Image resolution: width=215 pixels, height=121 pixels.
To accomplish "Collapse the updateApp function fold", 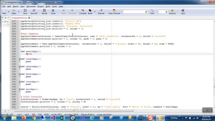I will [20, 67].
